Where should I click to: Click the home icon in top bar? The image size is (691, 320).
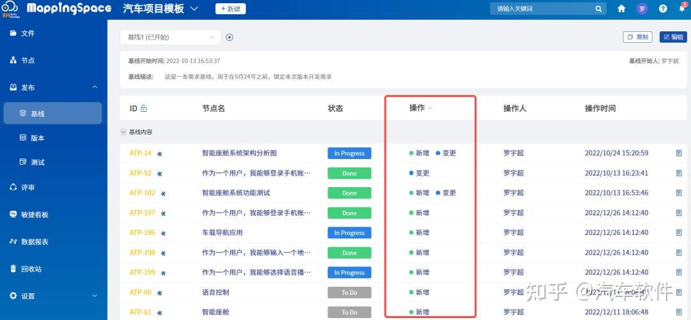[x=621, y=8]
